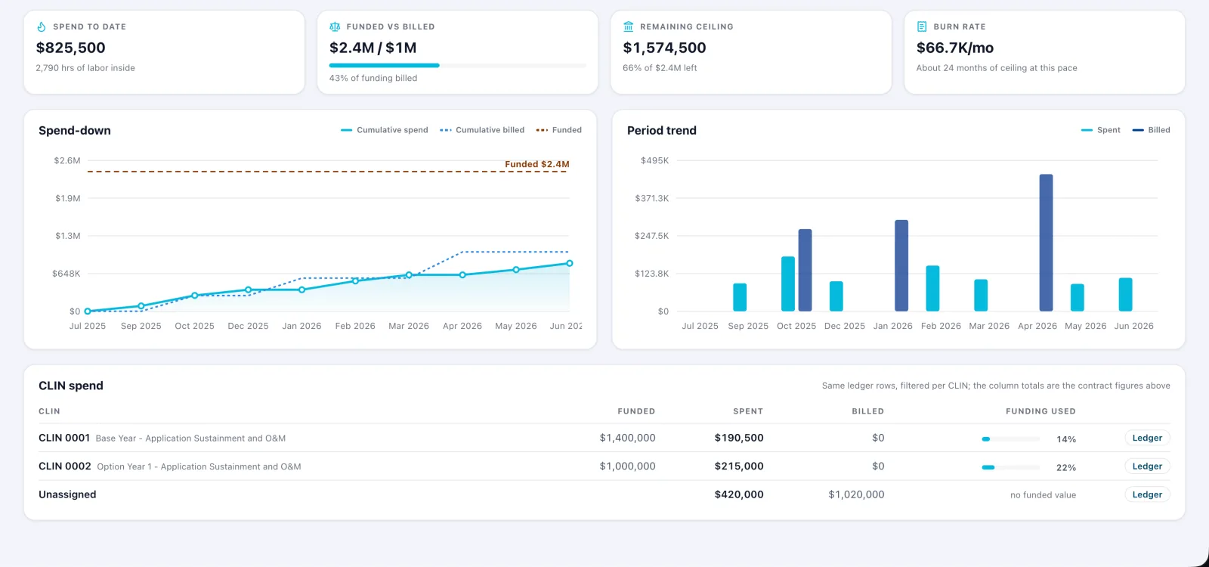Viewport: 1209px width, 567px height.
Task: Click the 'no funded value' text
Action: coord(1043,495)
